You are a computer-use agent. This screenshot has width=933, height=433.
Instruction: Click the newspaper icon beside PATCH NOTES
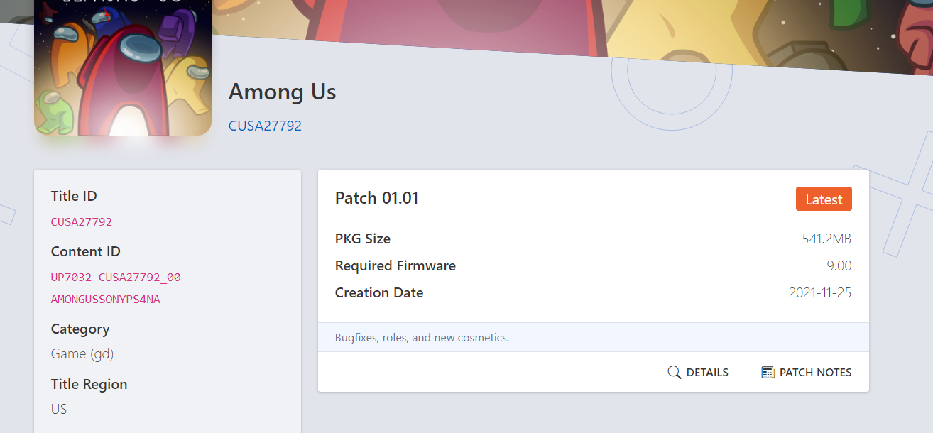(768, 372)
